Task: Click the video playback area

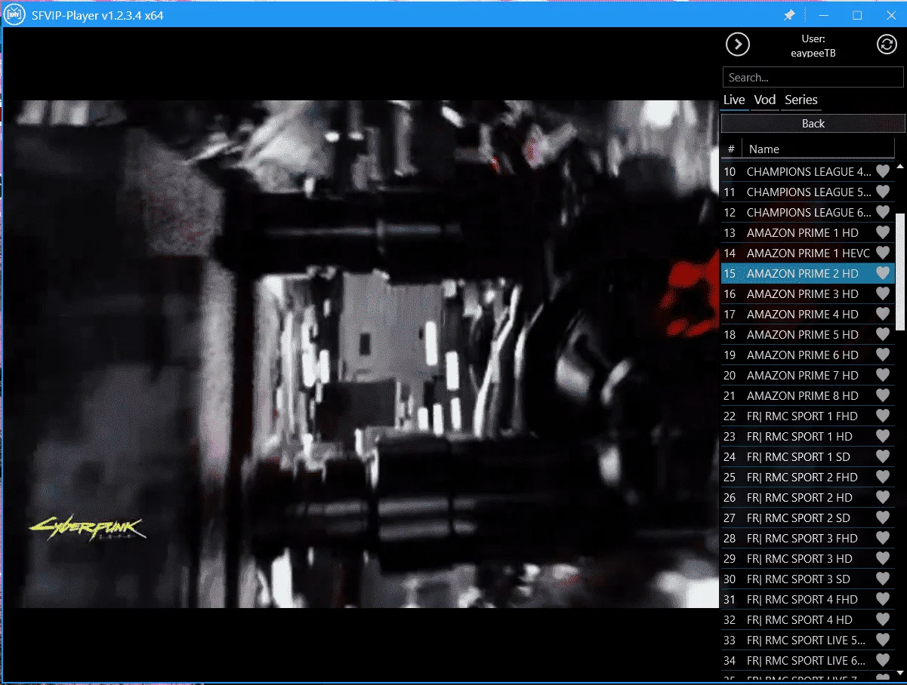Action: click(360, 354)
